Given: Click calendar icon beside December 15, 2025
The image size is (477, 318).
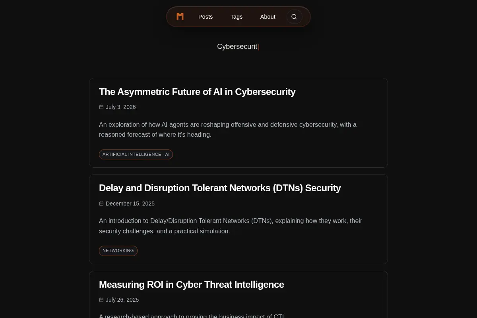Looking at the screenshot, I should [101, 204].
